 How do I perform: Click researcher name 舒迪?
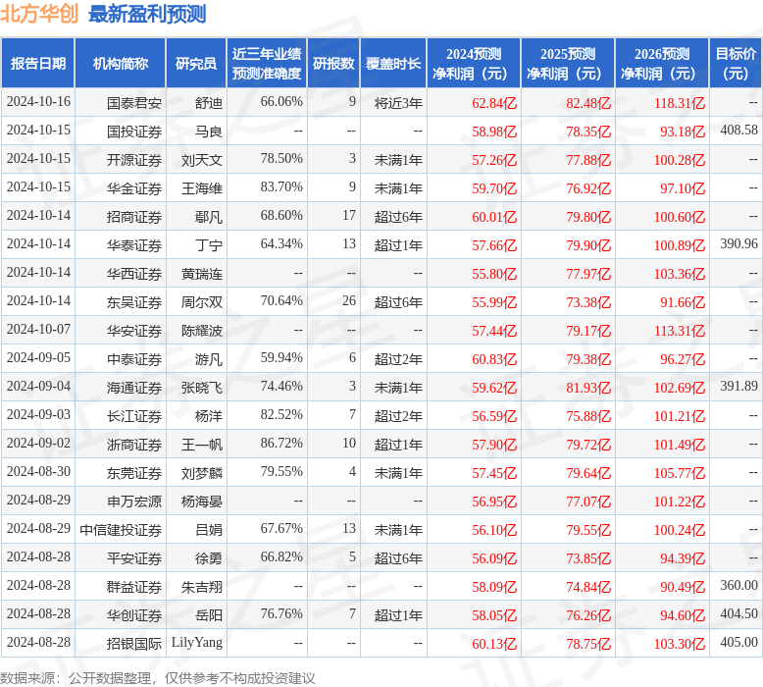(209, 103)
